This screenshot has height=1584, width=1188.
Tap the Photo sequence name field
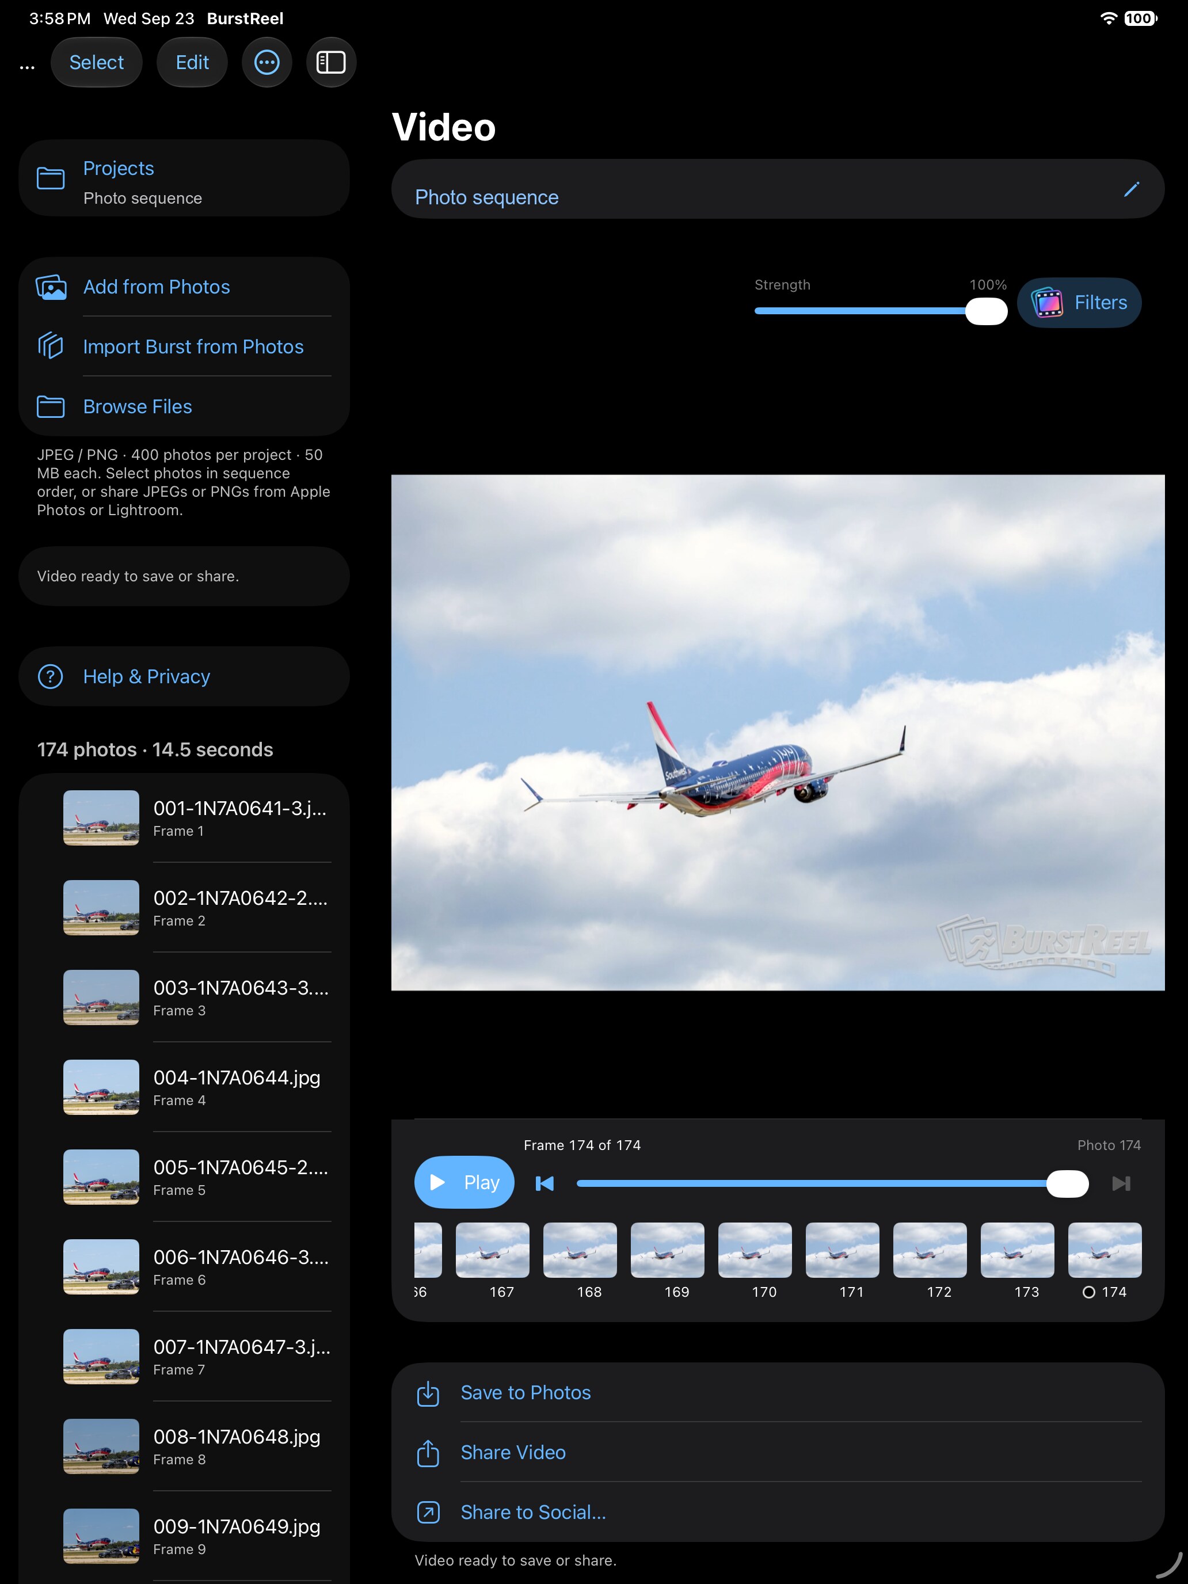pos(778,189)
